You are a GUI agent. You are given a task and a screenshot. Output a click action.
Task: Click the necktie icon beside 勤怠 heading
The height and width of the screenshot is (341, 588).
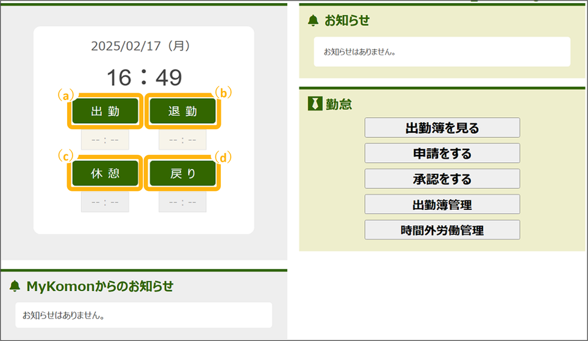pyautogui.click(x=314, y=104)
